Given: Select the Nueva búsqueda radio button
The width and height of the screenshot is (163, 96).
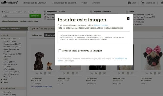Looking at the screenshot, I should [2, 12].
